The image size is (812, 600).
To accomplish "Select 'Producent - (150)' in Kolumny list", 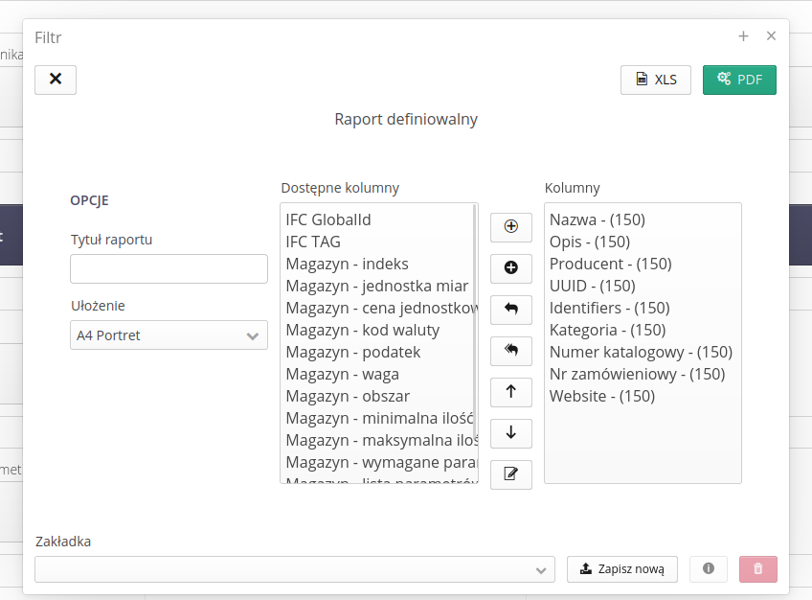I will point(610,264).
